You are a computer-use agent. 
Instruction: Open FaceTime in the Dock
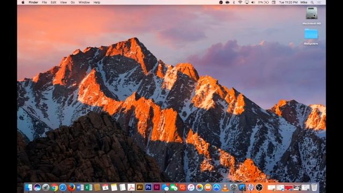pos(174,188)
